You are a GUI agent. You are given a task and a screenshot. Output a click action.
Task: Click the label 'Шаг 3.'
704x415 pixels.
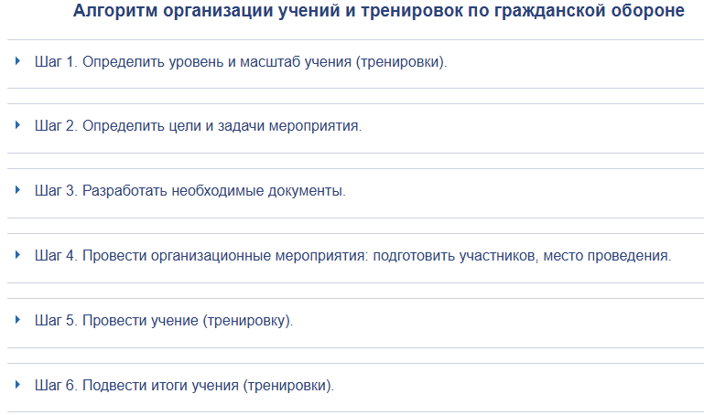(56, 191)
